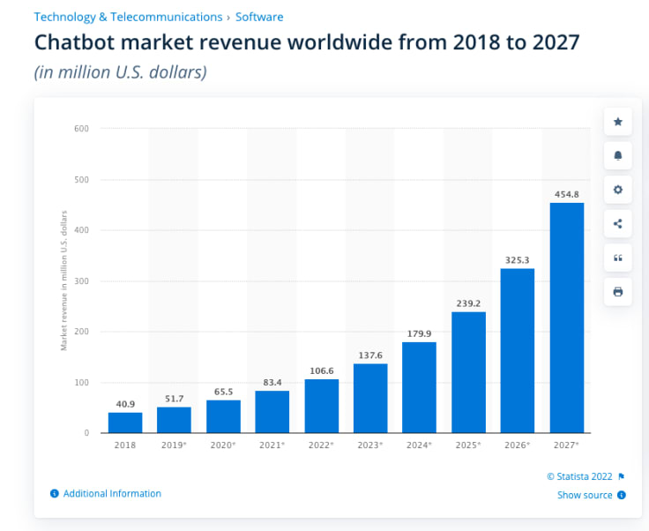Click the 300 y-axis tick label
649x531 pixels.
point(81,281)
